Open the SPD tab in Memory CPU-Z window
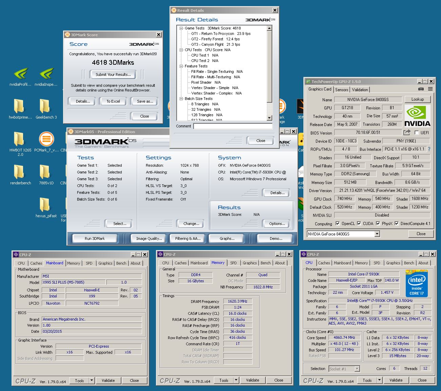Viewport: 441px width, 391px height. coord(234,263)
